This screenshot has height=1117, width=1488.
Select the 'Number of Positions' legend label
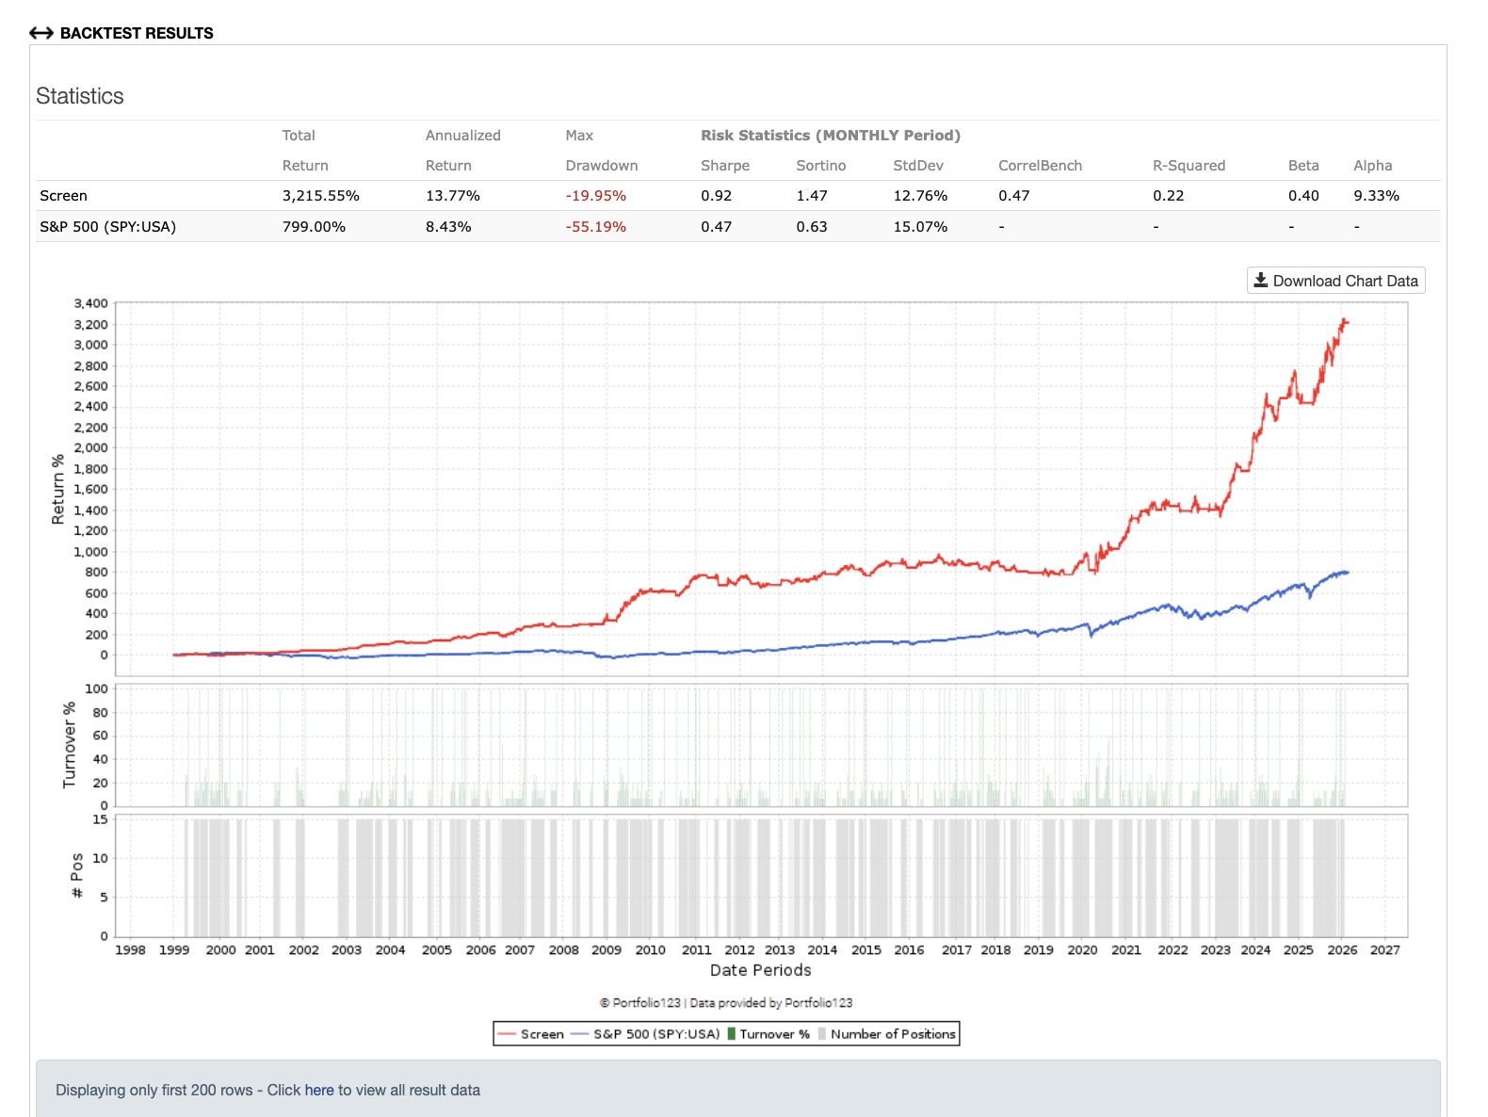[x=893, y=1034]
